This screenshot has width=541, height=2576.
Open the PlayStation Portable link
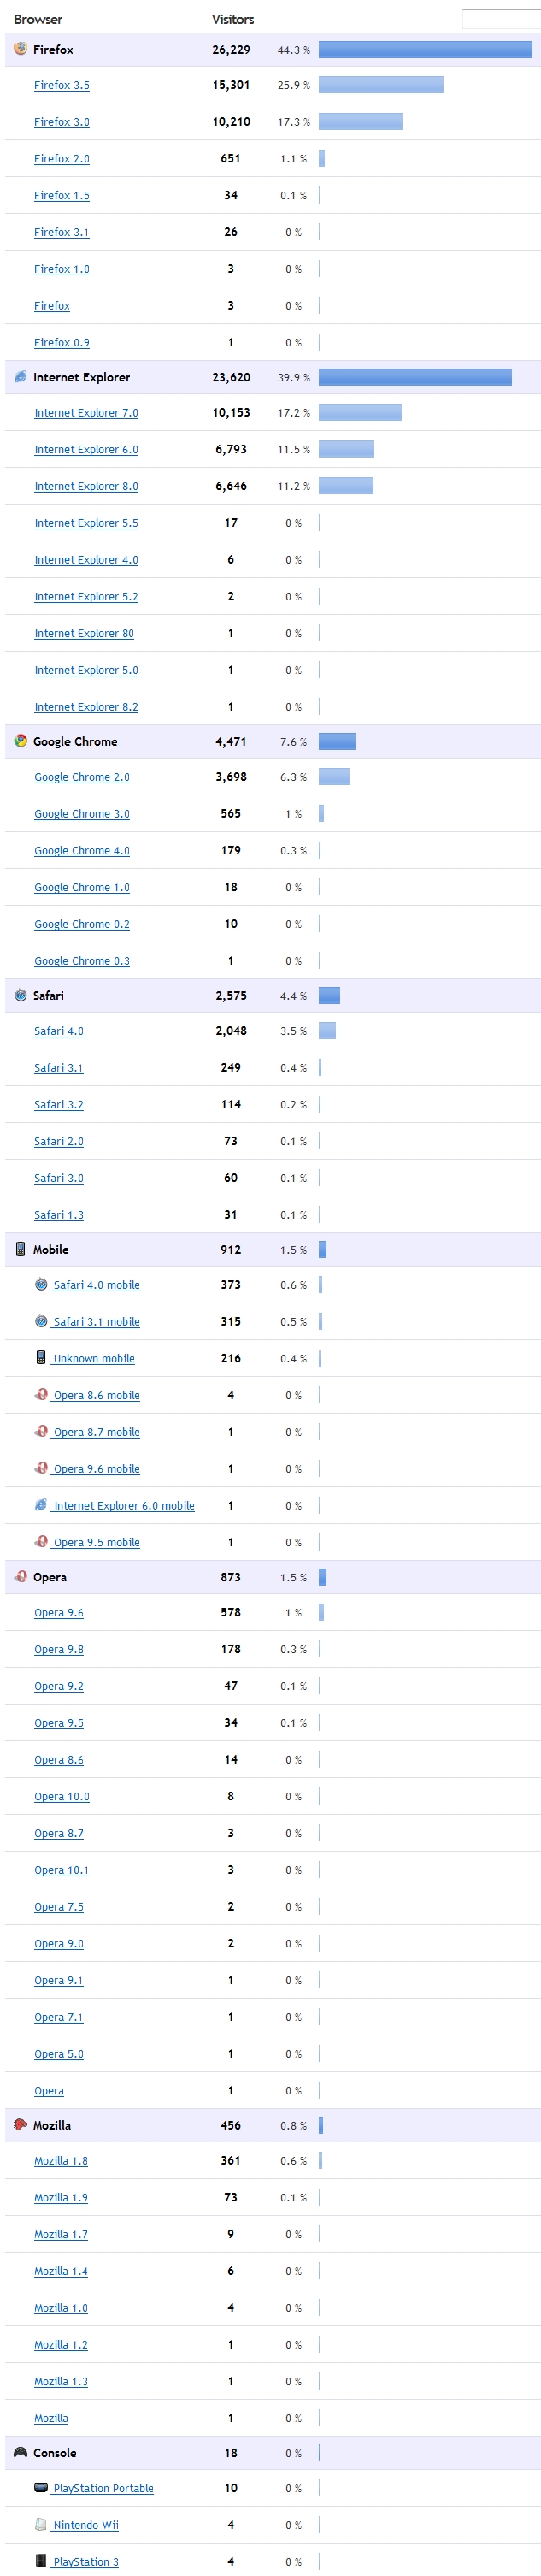tap(103, 2488)
